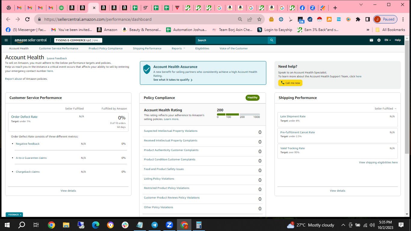The height and width of the screenshot is (231, 411).
Task: Open the All Bookmarks folder
Action: [390, 30]
